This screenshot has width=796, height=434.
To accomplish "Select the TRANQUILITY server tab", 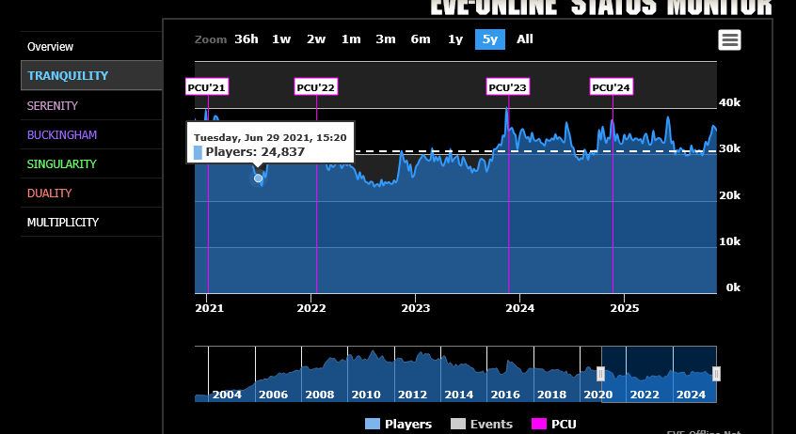I will (91, 75).
